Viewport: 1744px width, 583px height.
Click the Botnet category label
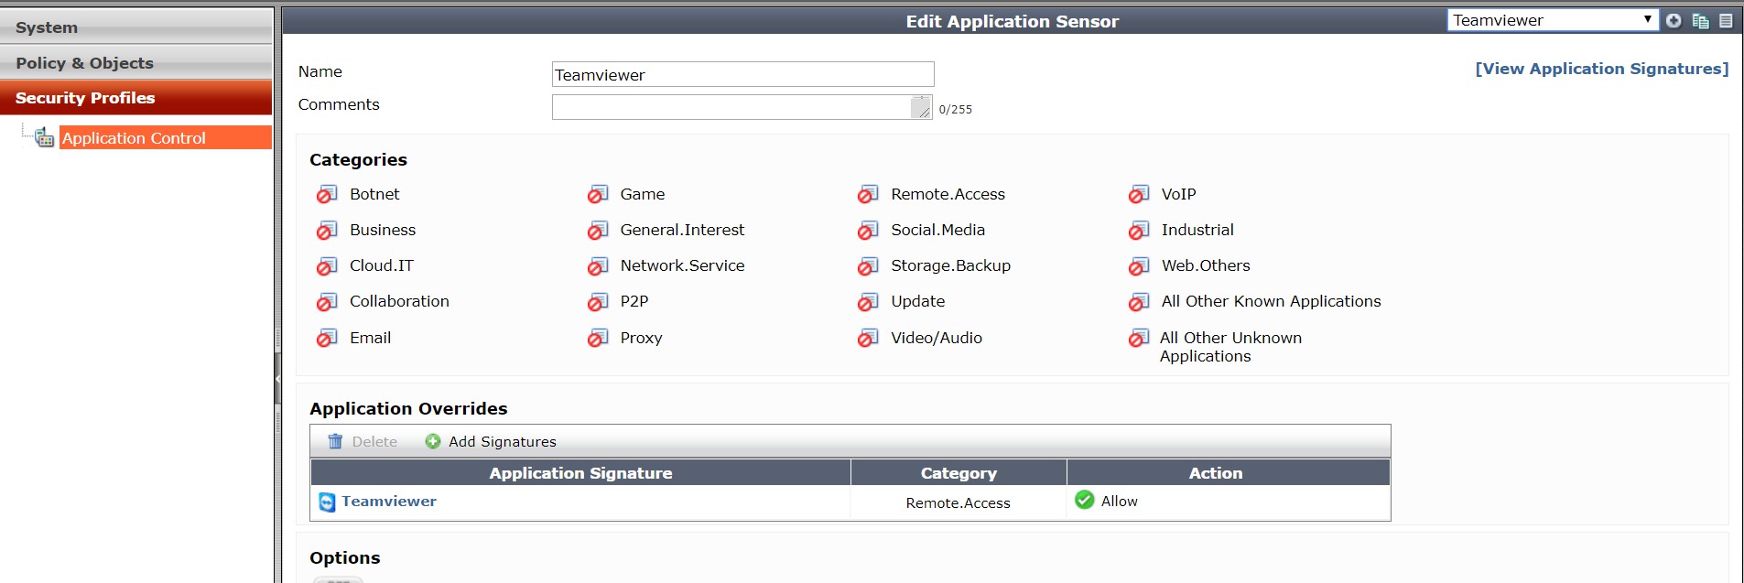374,194
